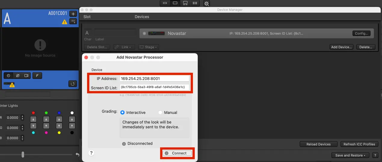Click the undo arrow next to the slider
The image size is (382, 162).
click(x=77, y=155)
